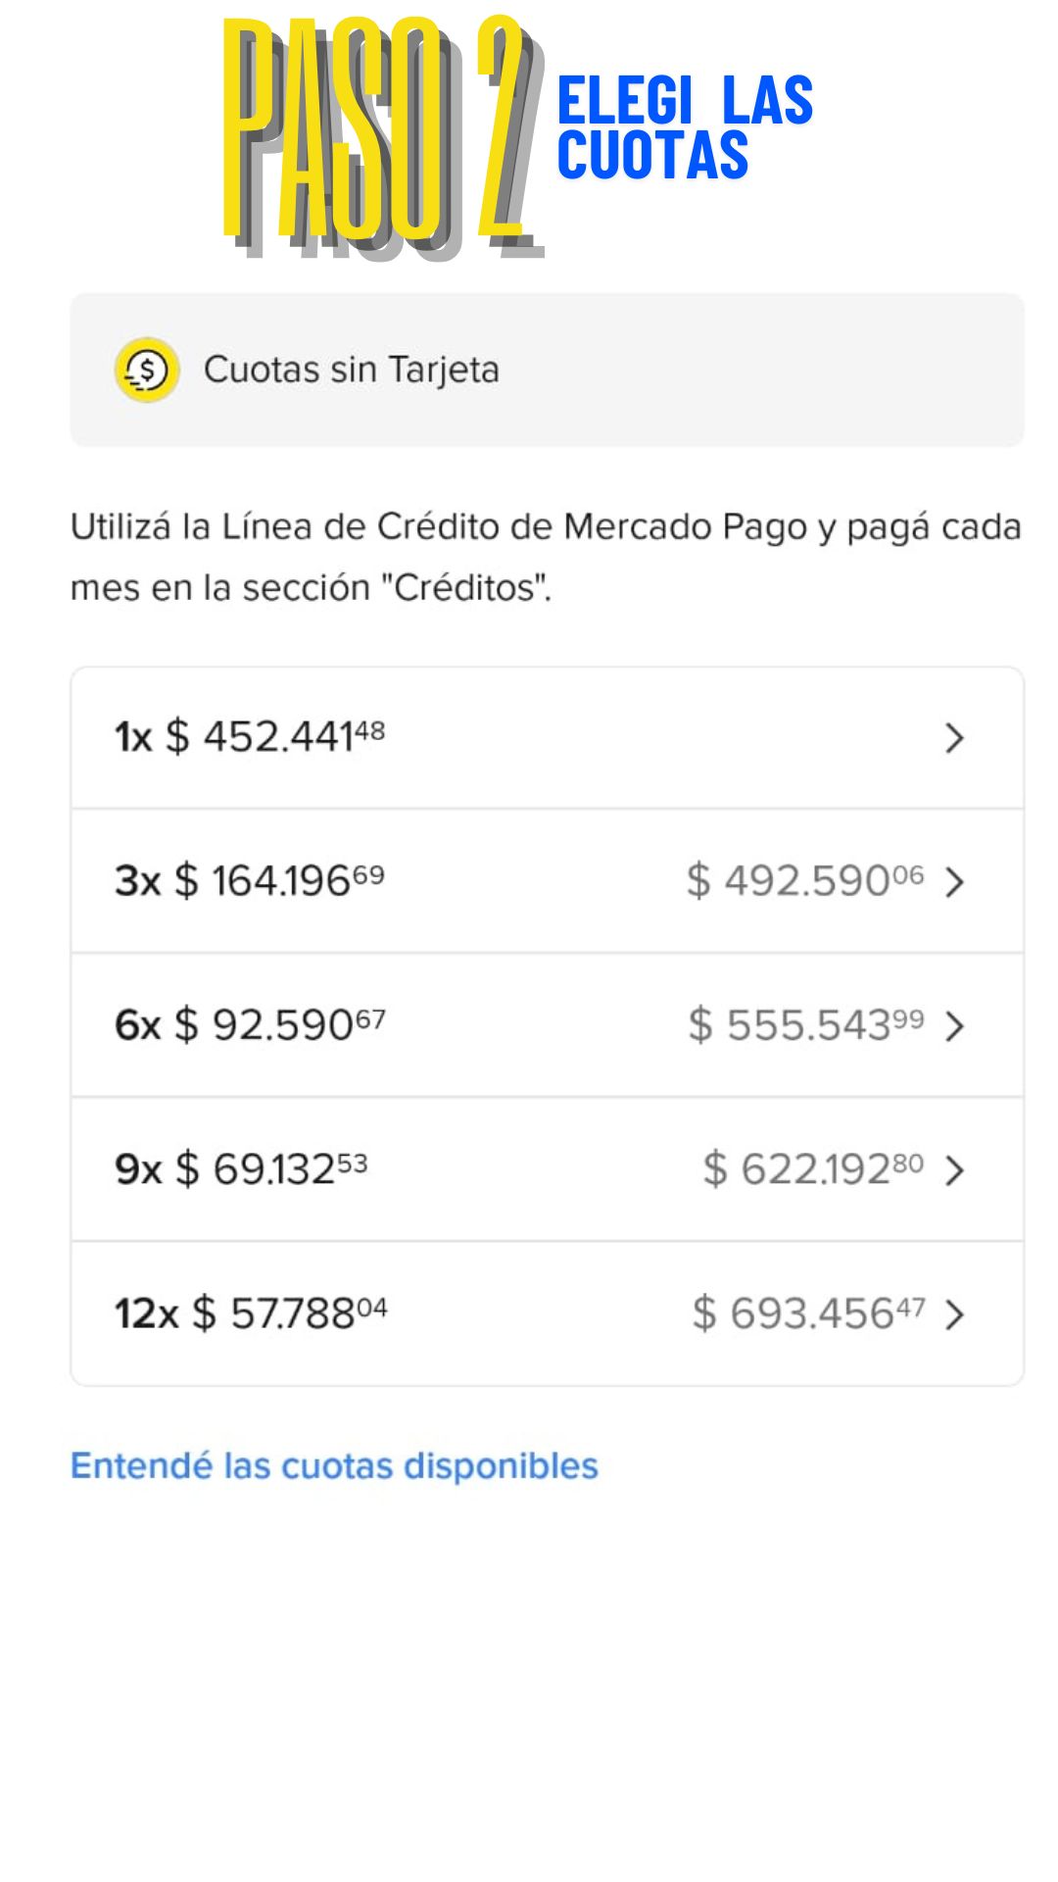Select the 12x $57.788 installment plan

251,1313
